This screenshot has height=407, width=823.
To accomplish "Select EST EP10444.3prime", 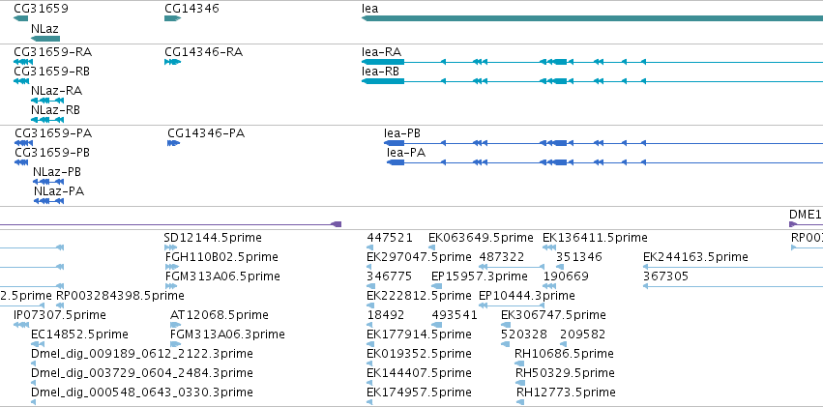I will (x=527, y=296).
